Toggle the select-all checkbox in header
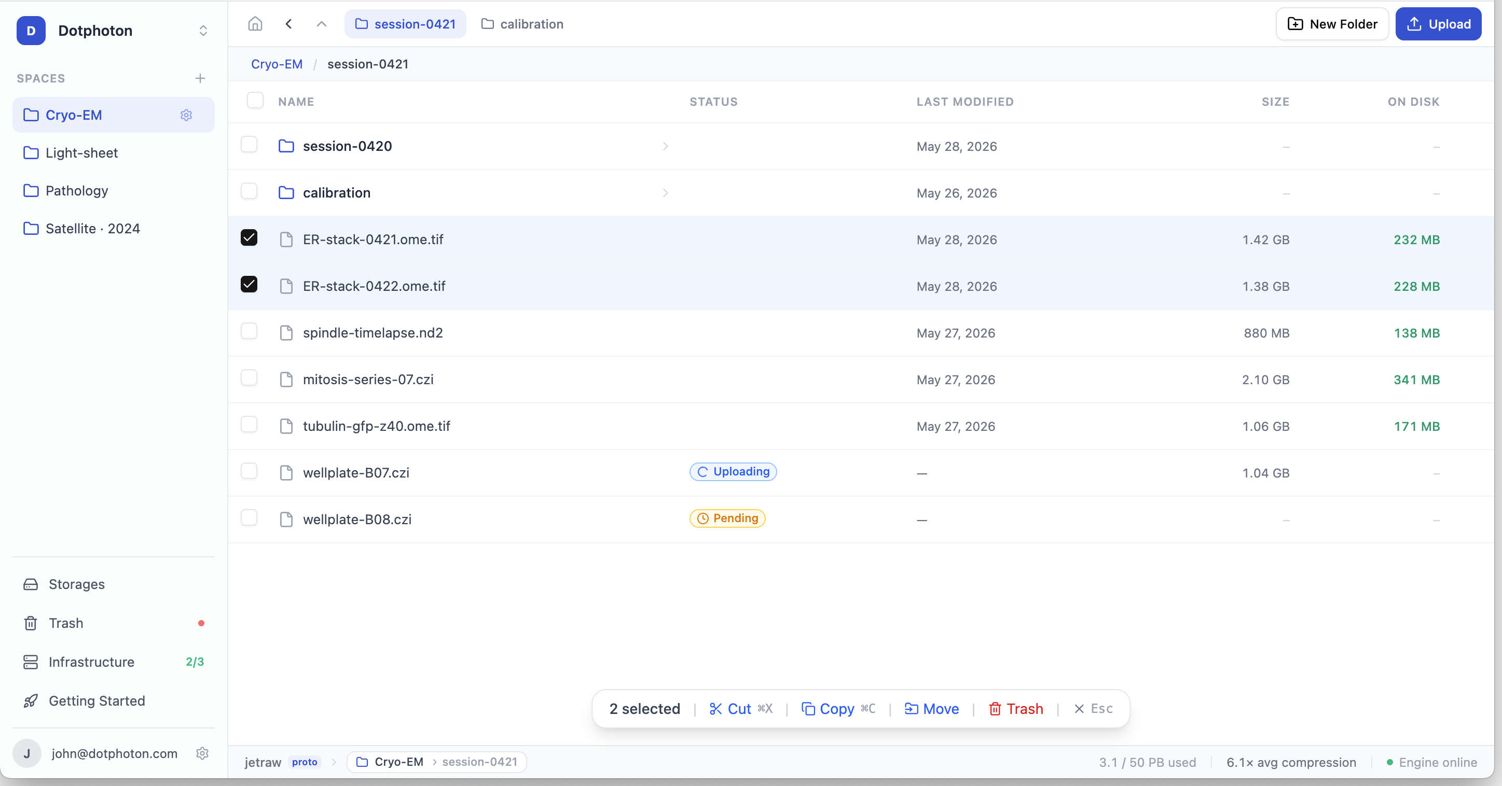This screenshot has height=786, width=1502. coord(255,101)
